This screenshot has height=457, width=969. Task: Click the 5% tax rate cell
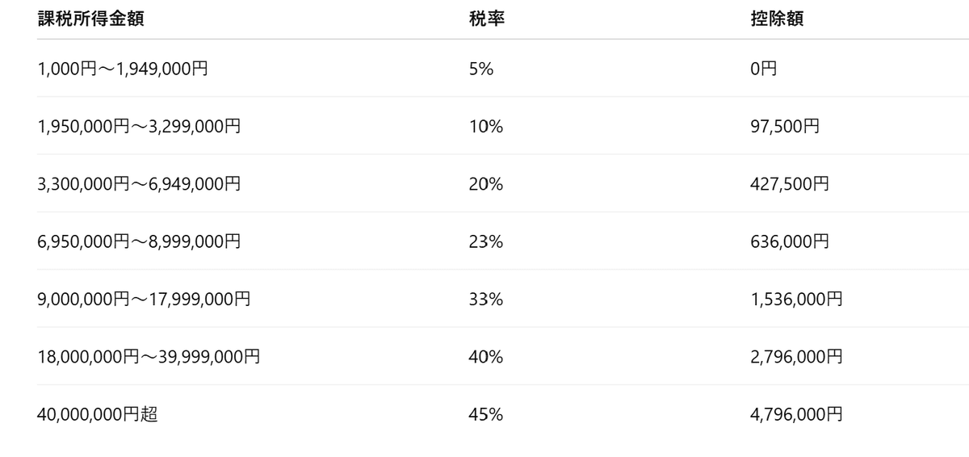click(x=480, y=69)
